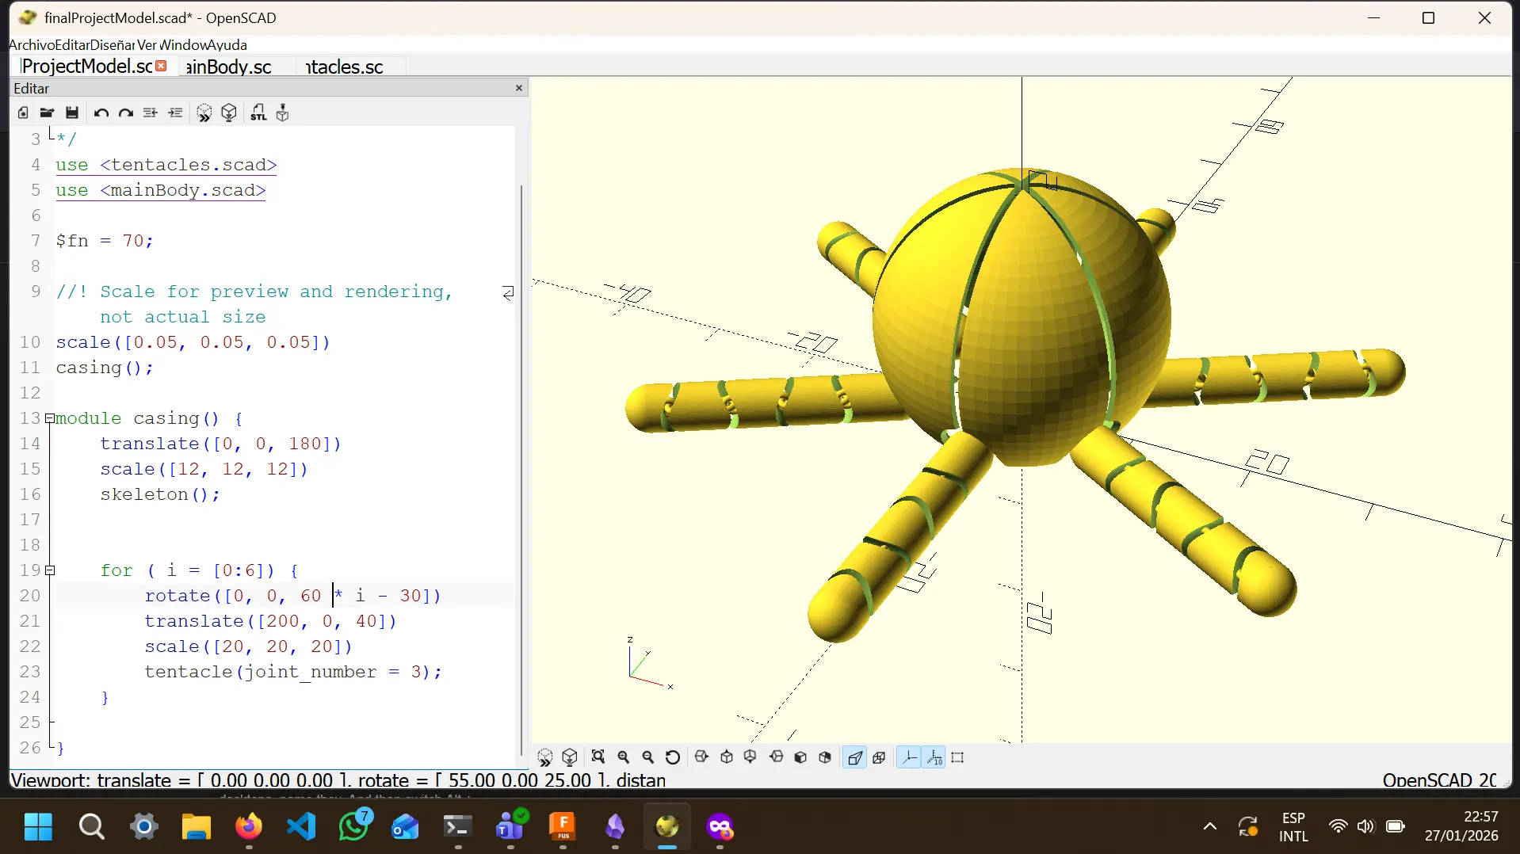Close the ProjectModel.scad tab
This screenshot has height=854, width=1520.
pyautogui.click(x=162, y=66)
